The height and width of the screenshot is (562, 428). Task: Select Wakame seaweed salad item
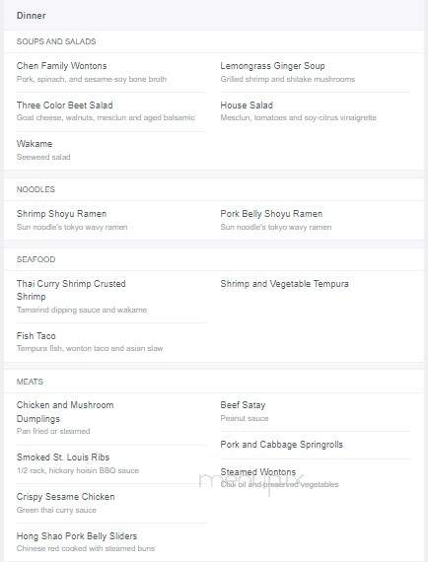pyautogui.click(x=35, y=144)
